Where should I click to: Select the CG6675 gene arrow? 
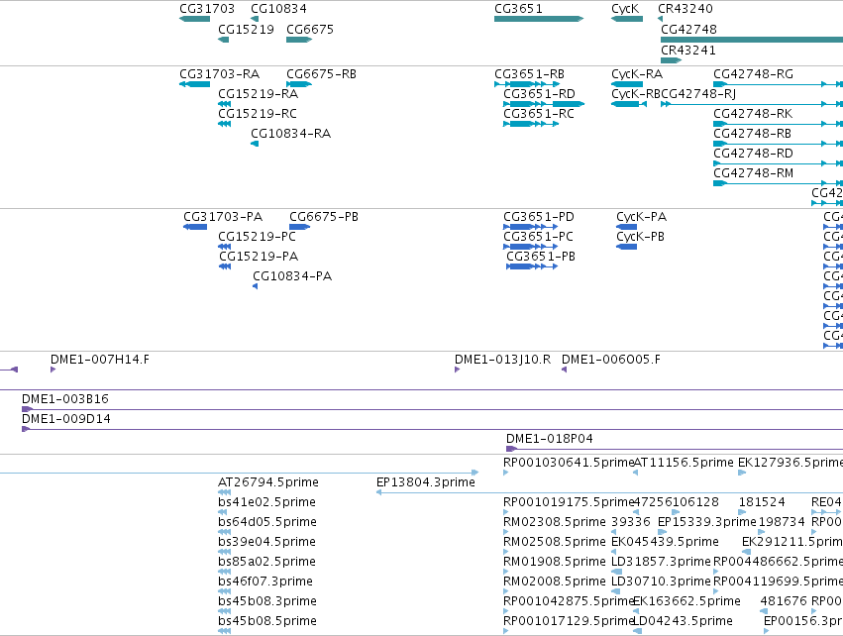(299, 40)
